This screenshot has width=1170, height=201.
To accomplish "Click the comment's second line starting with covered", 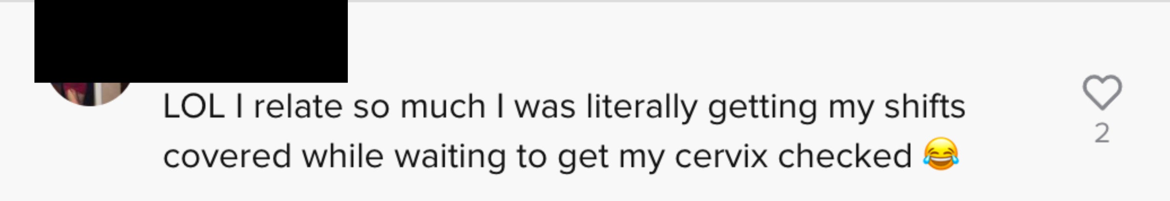I will click(x=561, y=157).
